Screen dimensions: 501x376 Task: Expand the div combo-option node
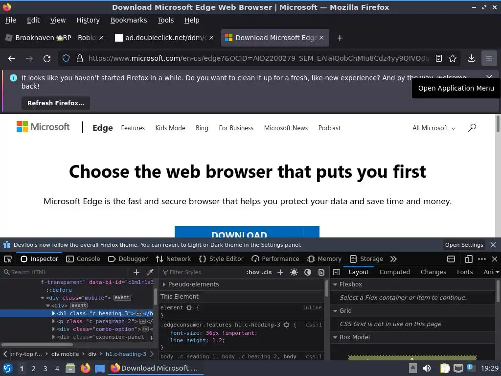click(x=53, y=329)
